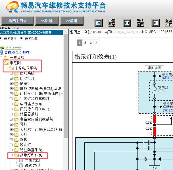Click the 自动灯光 folder icon
Screen dimensions: 173x170
click(x=16, y=78)
